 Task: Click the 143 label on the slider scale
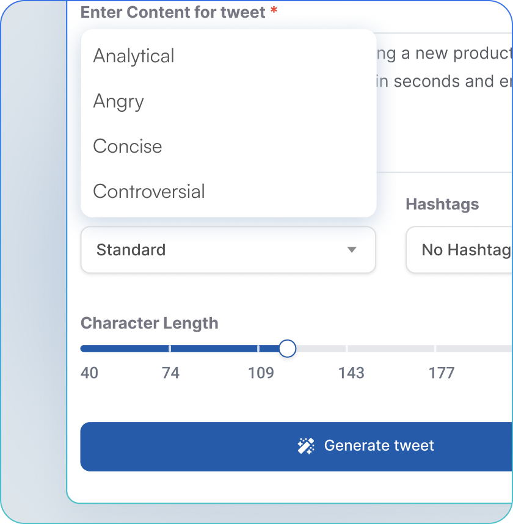351,373
